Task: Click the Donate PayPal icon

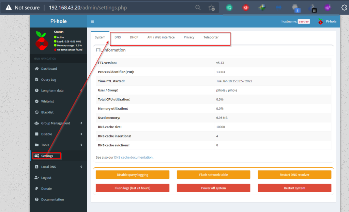Action: (37, 189)
